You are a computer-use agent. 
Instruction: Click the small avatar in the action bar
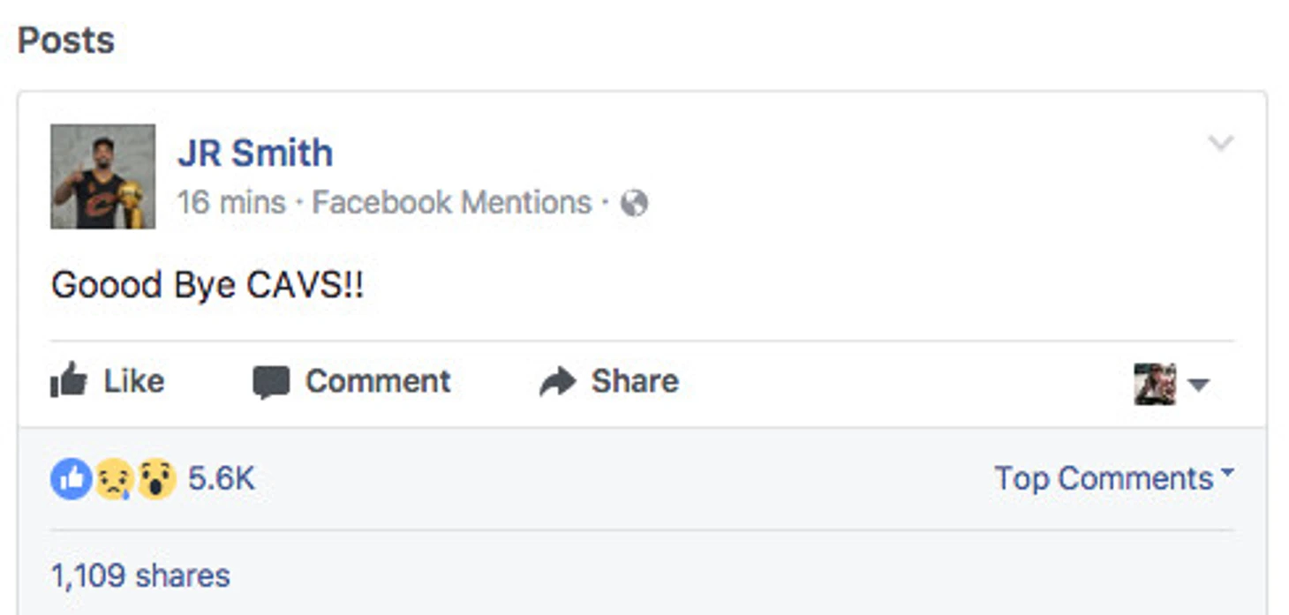pyautogui.click(x=1155, y=384)
